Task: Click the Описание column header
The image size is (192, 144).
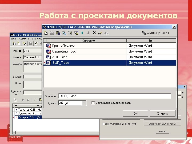Action: [x=89, y=41]
